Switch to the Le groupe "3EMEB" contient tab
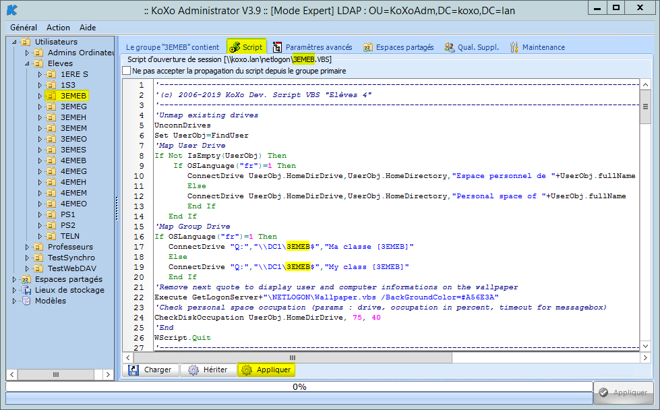Screen dimensions: 660x410 coord(173,47)
